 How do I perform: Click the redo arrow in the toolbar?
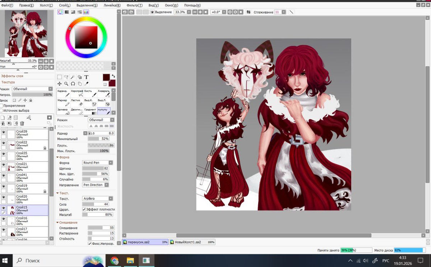131,12
